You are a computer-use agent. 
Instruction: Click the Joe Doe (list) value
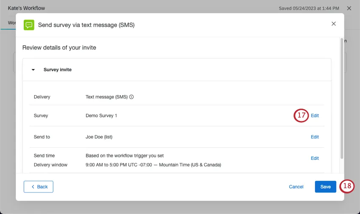[99, 137]
